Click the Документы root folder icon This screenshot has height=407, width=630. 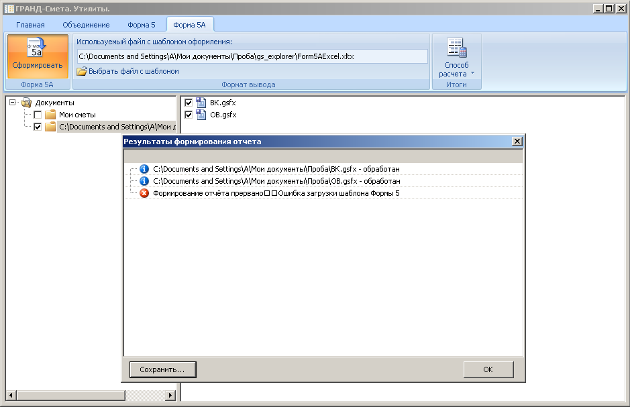pyautogui.click(x=27, y=103)
